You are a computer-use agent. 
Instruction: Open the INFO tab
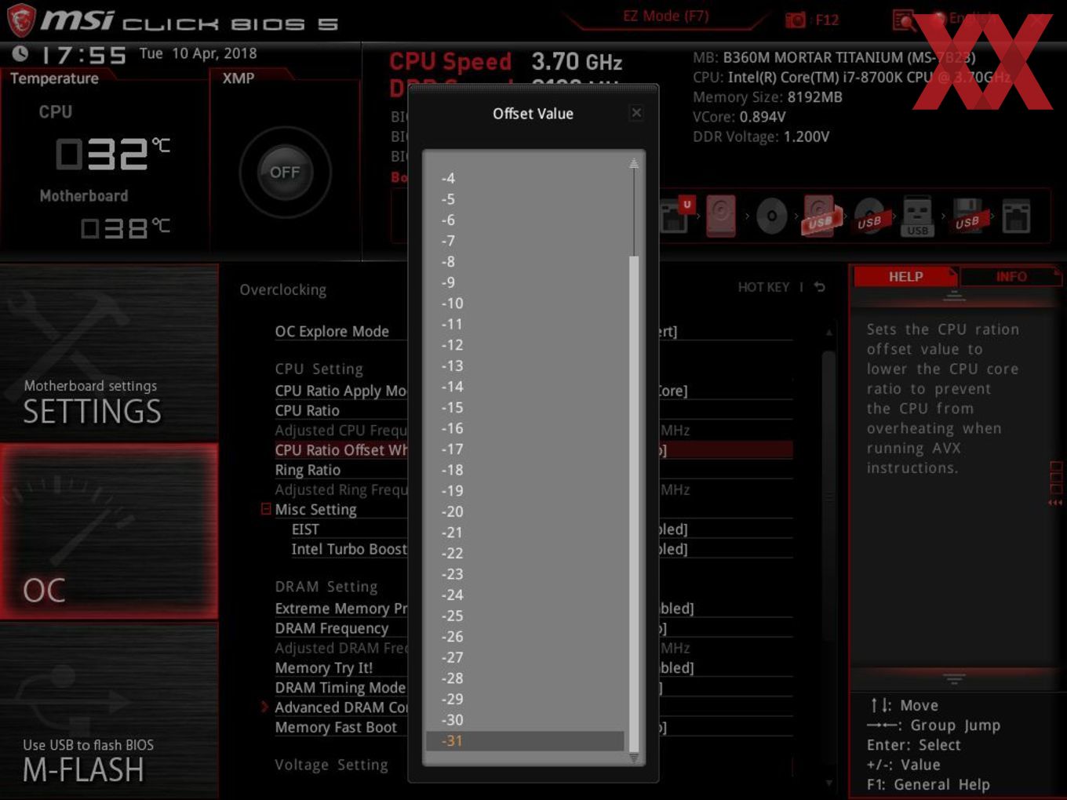tap(1011, 276)
